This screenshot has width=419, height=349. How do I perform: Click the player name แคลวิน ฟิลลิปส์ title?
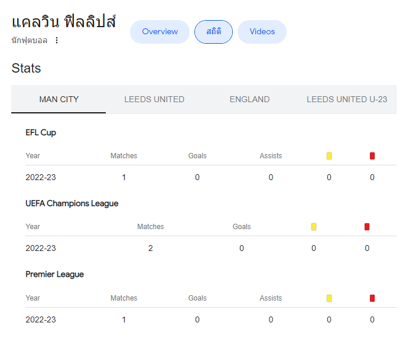click(x=64, y=21)
